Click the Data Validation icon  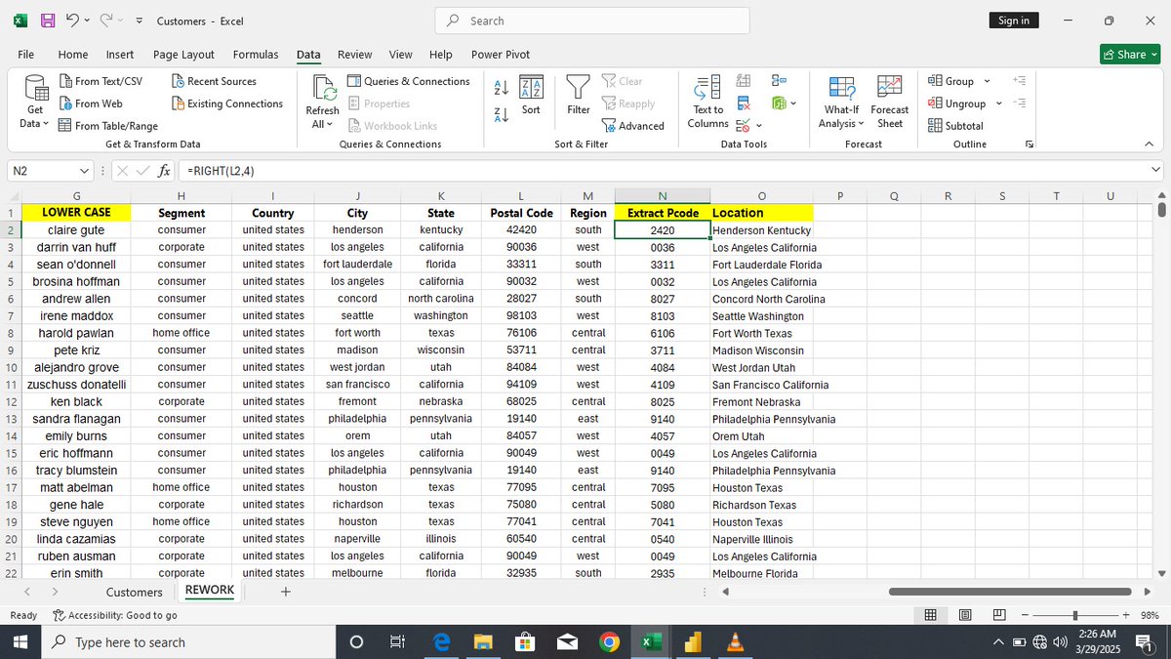744,126
